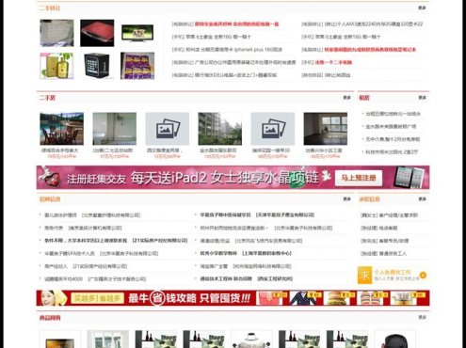This screenshot has height=348, width=466.
Task: Open the gray fabric thumbnail in 二手转让
Action: [56, 33]
